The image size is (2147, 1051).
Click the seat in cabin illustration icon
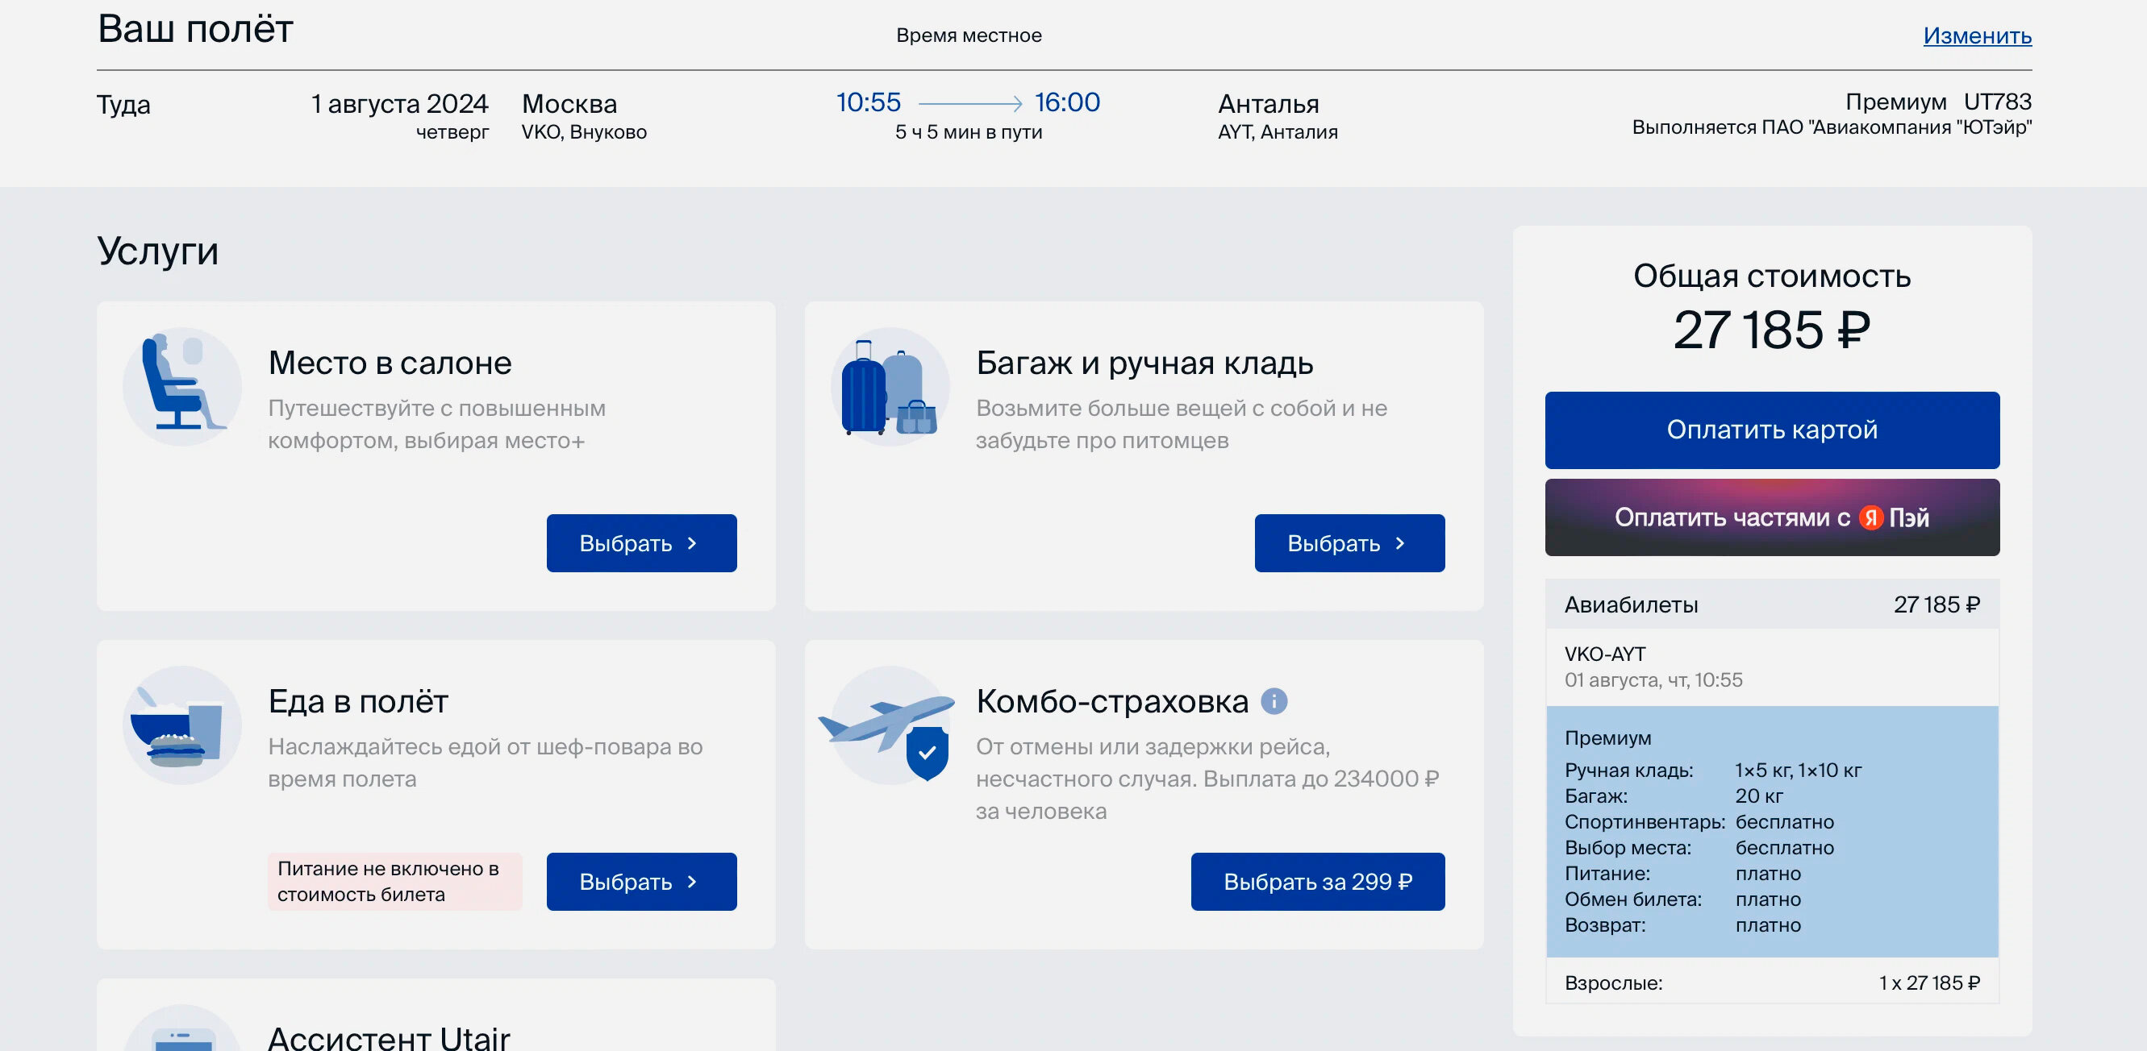click(181, 386)
